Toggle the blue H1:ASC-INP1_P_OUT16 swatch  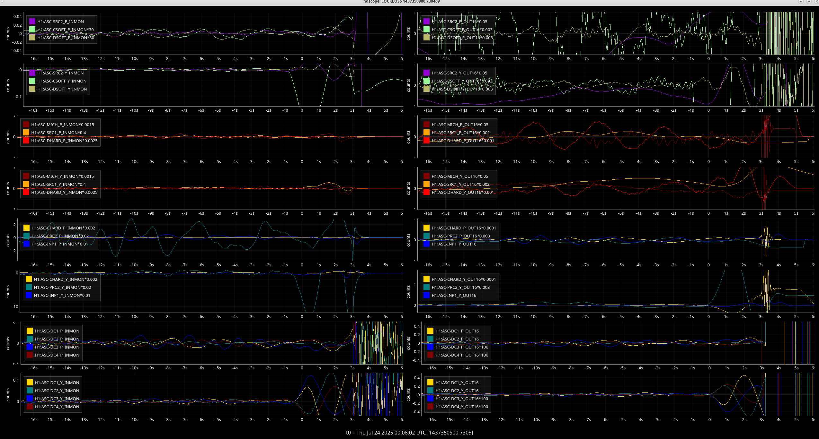tap(426, 244)
